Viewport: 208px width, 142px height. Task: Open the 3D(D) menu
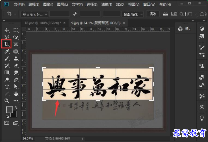point(120,5)
